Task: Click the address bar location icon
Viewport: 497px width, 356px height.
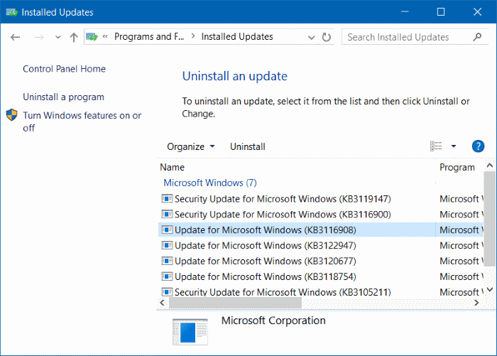Action: (92, 37)
